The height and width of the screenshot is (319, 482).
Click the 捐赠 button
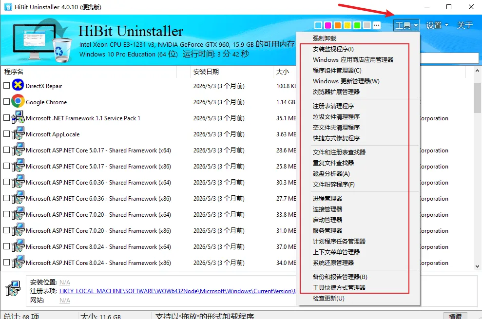pos(455,316)
